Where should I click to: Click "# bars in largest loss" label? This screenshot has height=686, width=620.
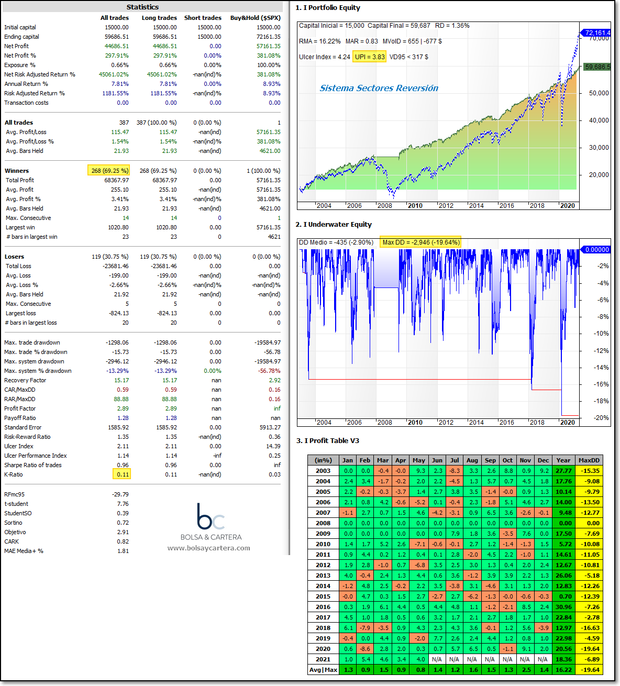(x=31, y=323)
